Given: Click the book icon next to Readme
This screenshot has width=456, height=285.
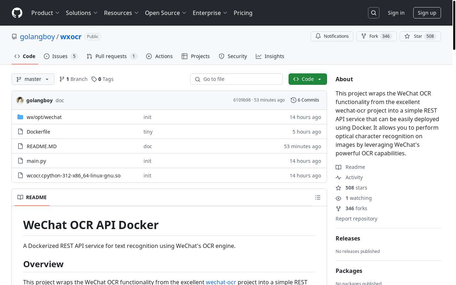Looking at the screenshot, I should click(x=338, y=167).
